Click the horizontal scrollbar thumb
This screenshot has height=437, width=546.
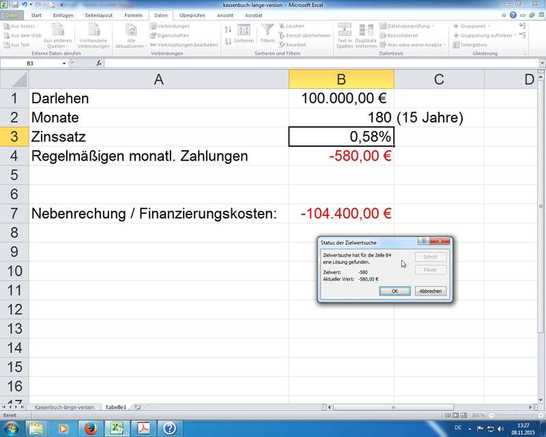click(x=394, y=407)
